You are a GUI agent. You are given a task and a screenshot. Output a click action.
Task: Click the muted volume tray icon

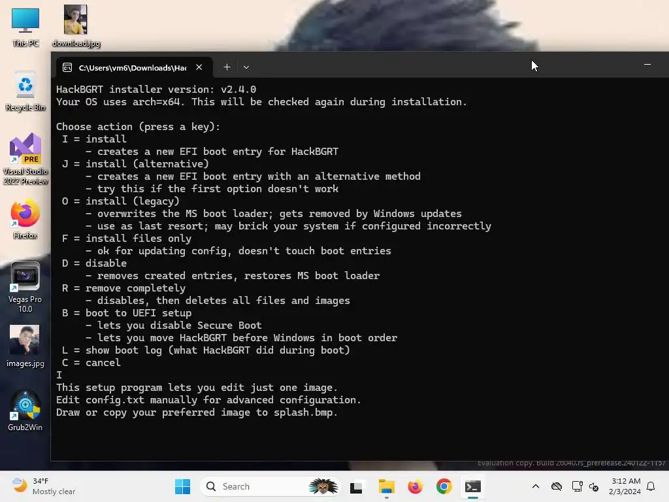[x=594, y=486]
